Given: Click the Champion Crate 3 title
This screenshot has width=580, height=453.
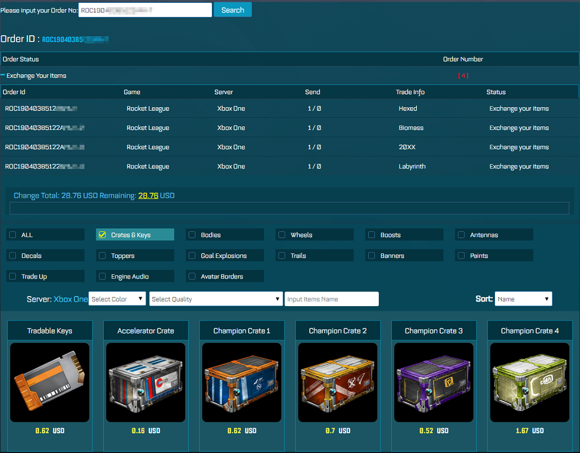Looking at the screenshot, I should coord(434,331).
